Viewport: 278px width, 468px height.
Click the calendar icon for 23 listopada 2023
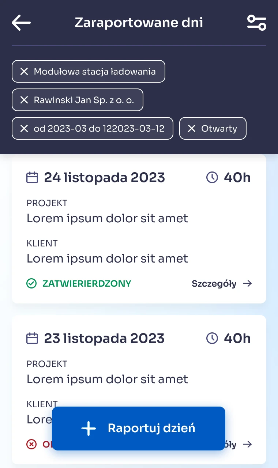(x=32, y=339)
